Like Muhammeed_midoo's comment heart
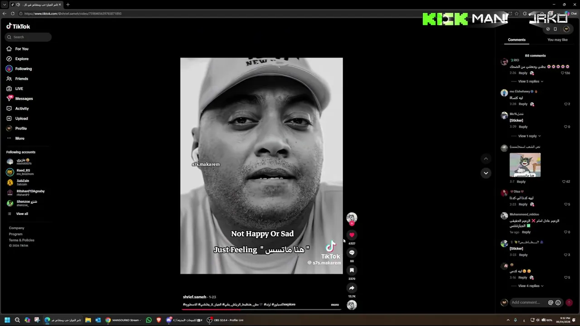This screenshot has height=326, width=580. pyautogui.click(x=566, y=232)
